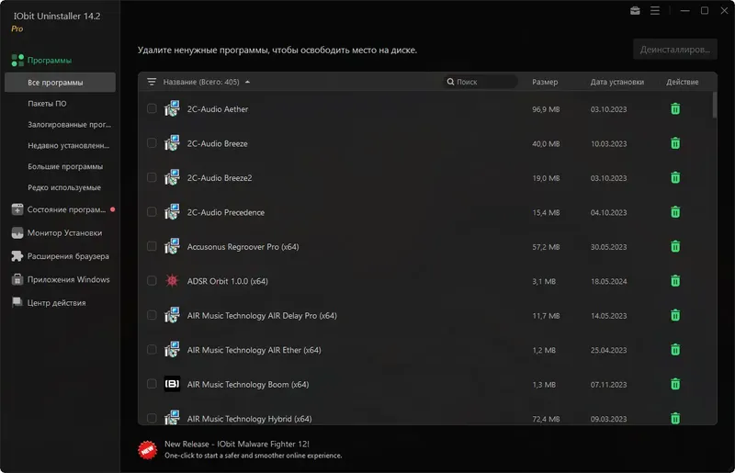Tick checkbox for AIR Boom
Image resolution: width=735 pixels, height=473 pixels.
[152, 384]
